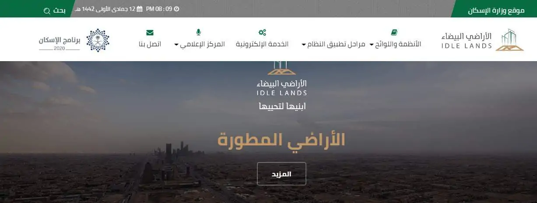Open the الخدمة الإلكترونية menu item
This screenshot has width=537, height=203.
(x=262, y=44)
